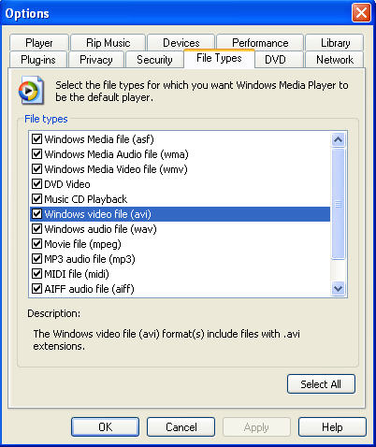Confirm with the OK button
The width and height of the screenshot is (376, 447).
pyautogui.click(x=105, y=426)
